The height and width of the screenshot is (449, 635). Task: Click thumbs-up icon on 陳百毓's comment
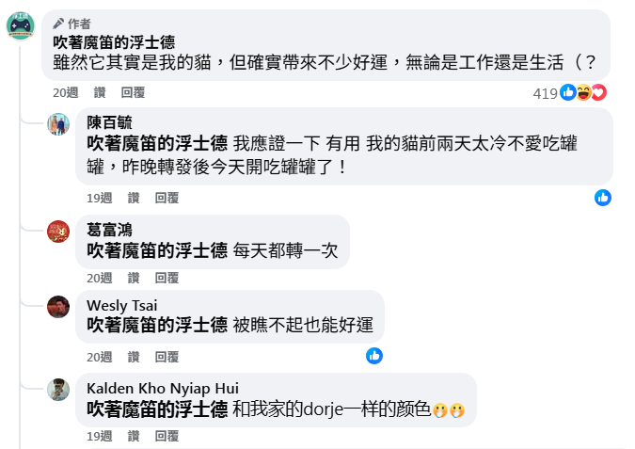pyautogui.click(x=603, y=198)
